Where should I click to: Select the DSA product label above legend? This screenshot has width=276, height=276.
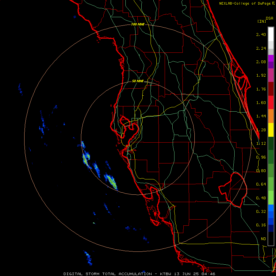270,18
